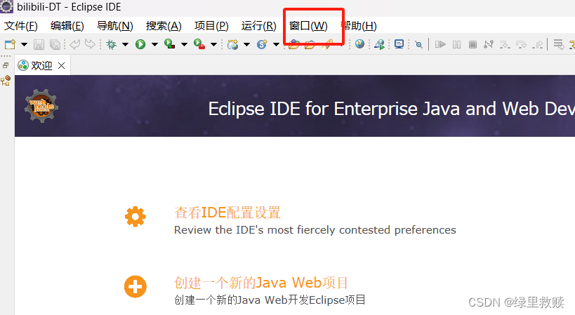Click the Open Terminal monitor icon

pyautogui.click(x=399, y=45)
